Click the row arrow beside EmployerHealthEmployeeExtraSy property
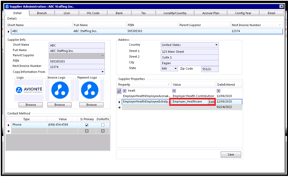288x177 pixels. pyautogui.click(x=119, y=102)
